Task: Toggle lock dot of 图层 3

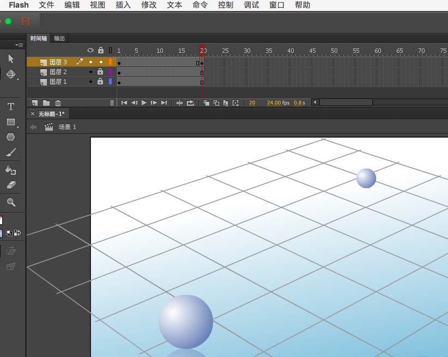Action: tap(101, 62)
